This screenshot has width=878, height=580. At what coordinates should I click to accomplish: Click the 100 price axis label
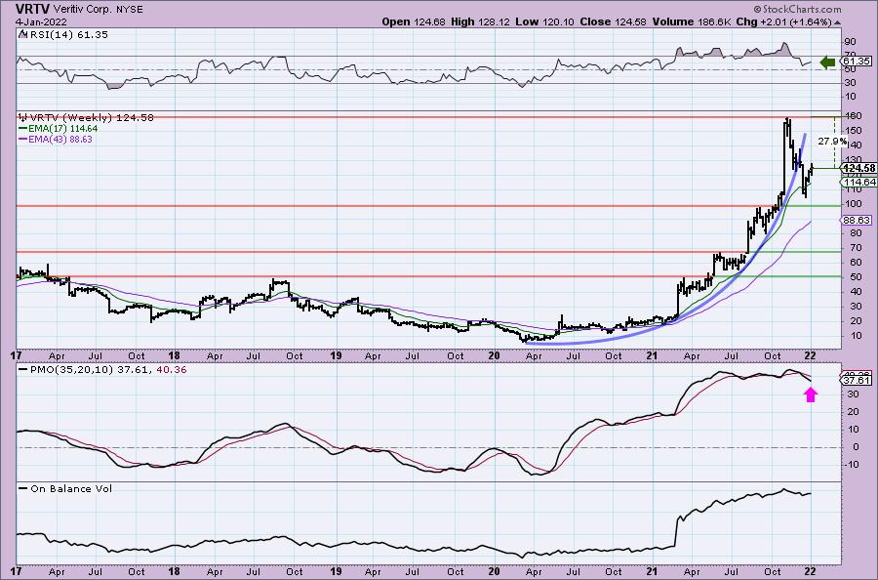(852, 204)
